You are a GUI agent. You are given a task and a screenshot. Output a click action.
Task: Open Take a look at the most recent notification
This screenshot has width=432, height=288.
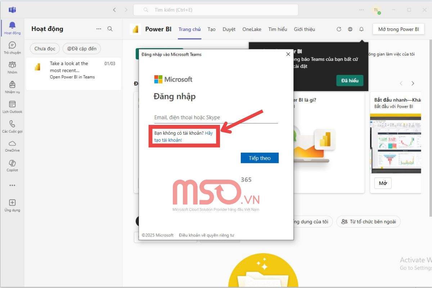coord(74,74)
